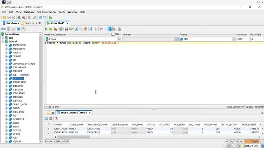The image size is (264, 148).
Task: Select the ORACLE_OCM schema in the tree
Action: (x=20, y=104)
